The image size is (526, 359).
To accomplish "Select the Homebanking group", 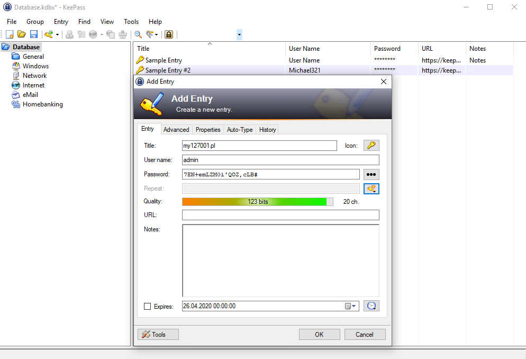I will pyautogui.click(x=43, y=104).
